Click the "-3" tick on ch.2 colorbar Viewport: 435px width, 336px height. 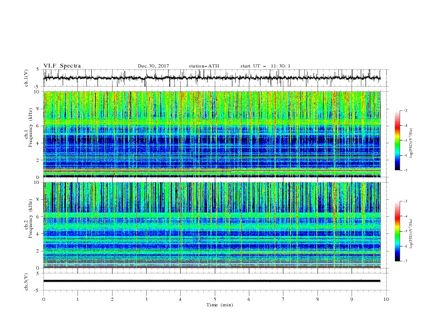[x=405, y=201]
